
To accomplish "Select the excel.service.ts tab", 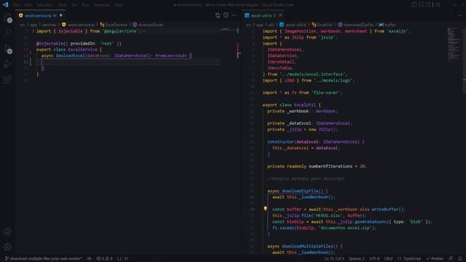I will (41, 15).
